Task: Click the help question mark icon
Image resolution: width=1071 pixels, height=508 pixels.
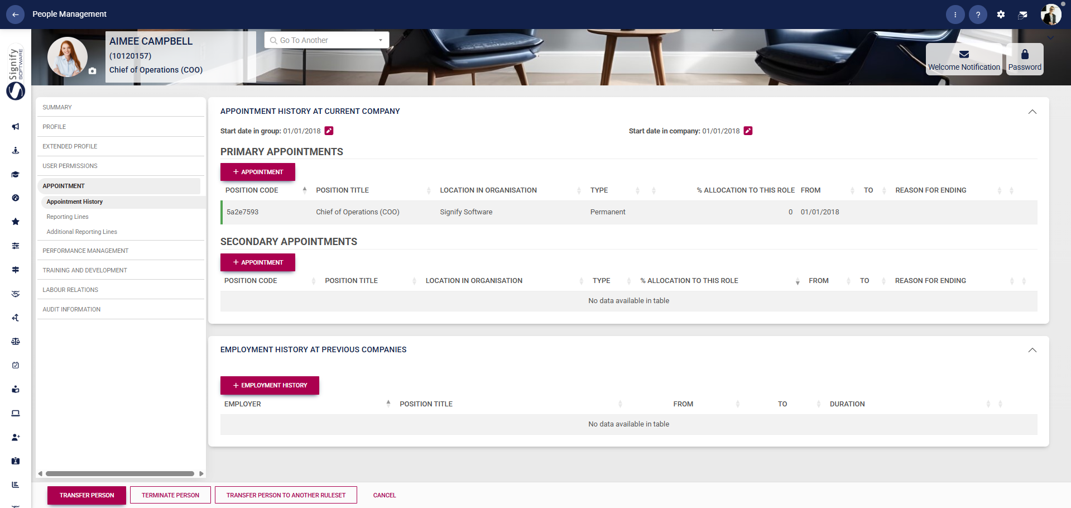Action: pyautogui.click(x=978, y=14)
